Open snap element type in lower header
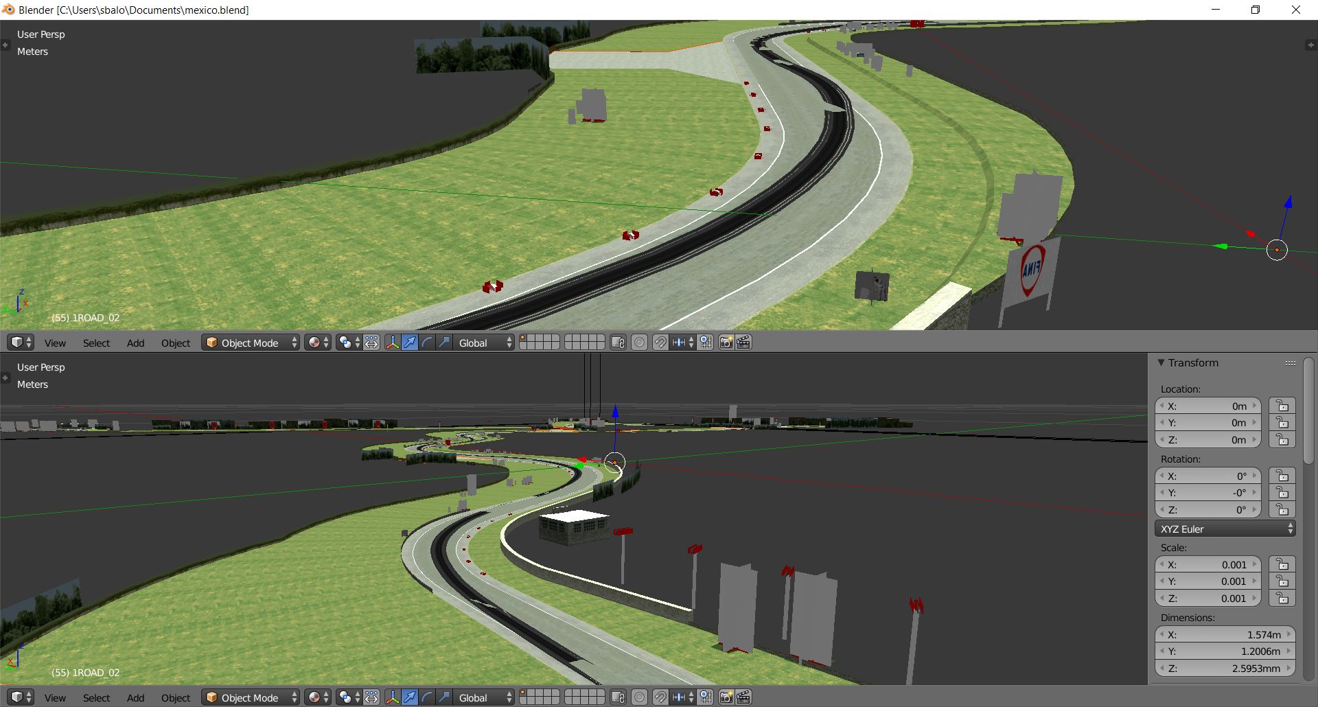The height and width of the screenshot is (707, 1318). (x=683, y=697)
